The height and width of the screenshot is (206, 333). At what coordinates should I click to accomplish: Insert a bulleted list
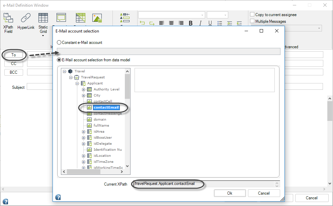[x=220, y=23]
